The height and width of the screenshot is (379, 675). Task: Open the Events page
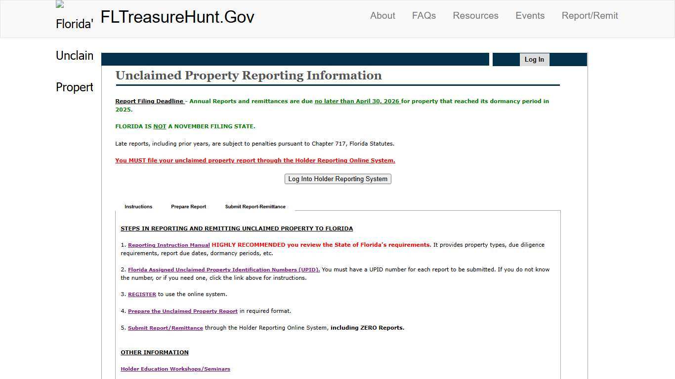530,16
